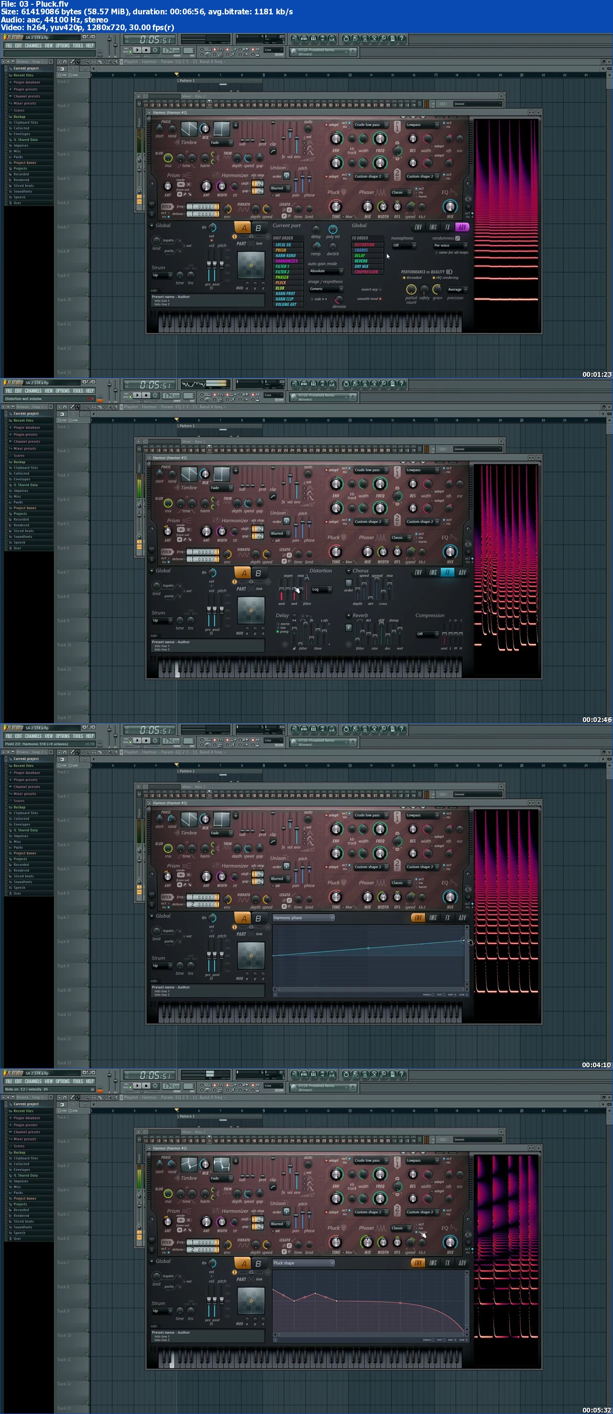Viewport: 613px width, 1414px height.
Task: Toggle threaded option in ADV page
Action: 404,278
